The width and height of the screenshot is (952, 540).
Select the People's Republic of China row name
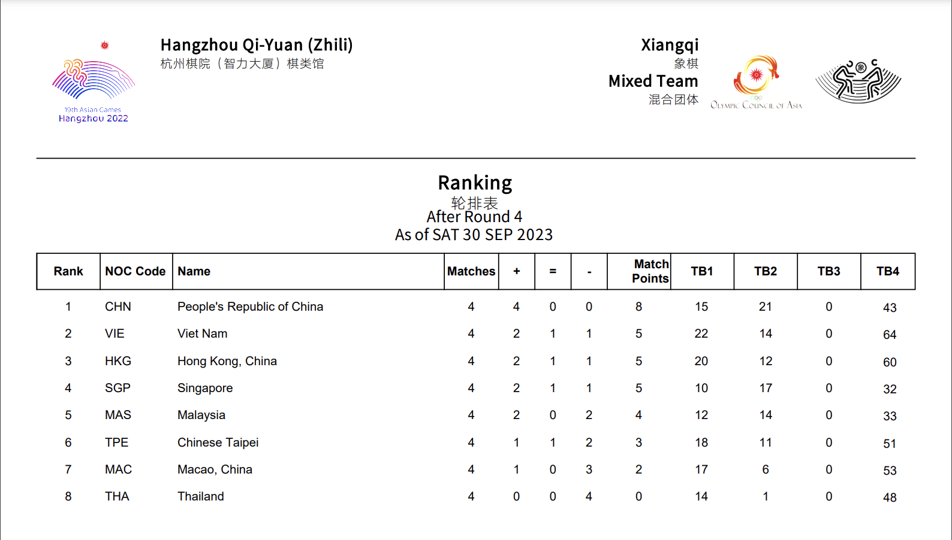(250, 307)
